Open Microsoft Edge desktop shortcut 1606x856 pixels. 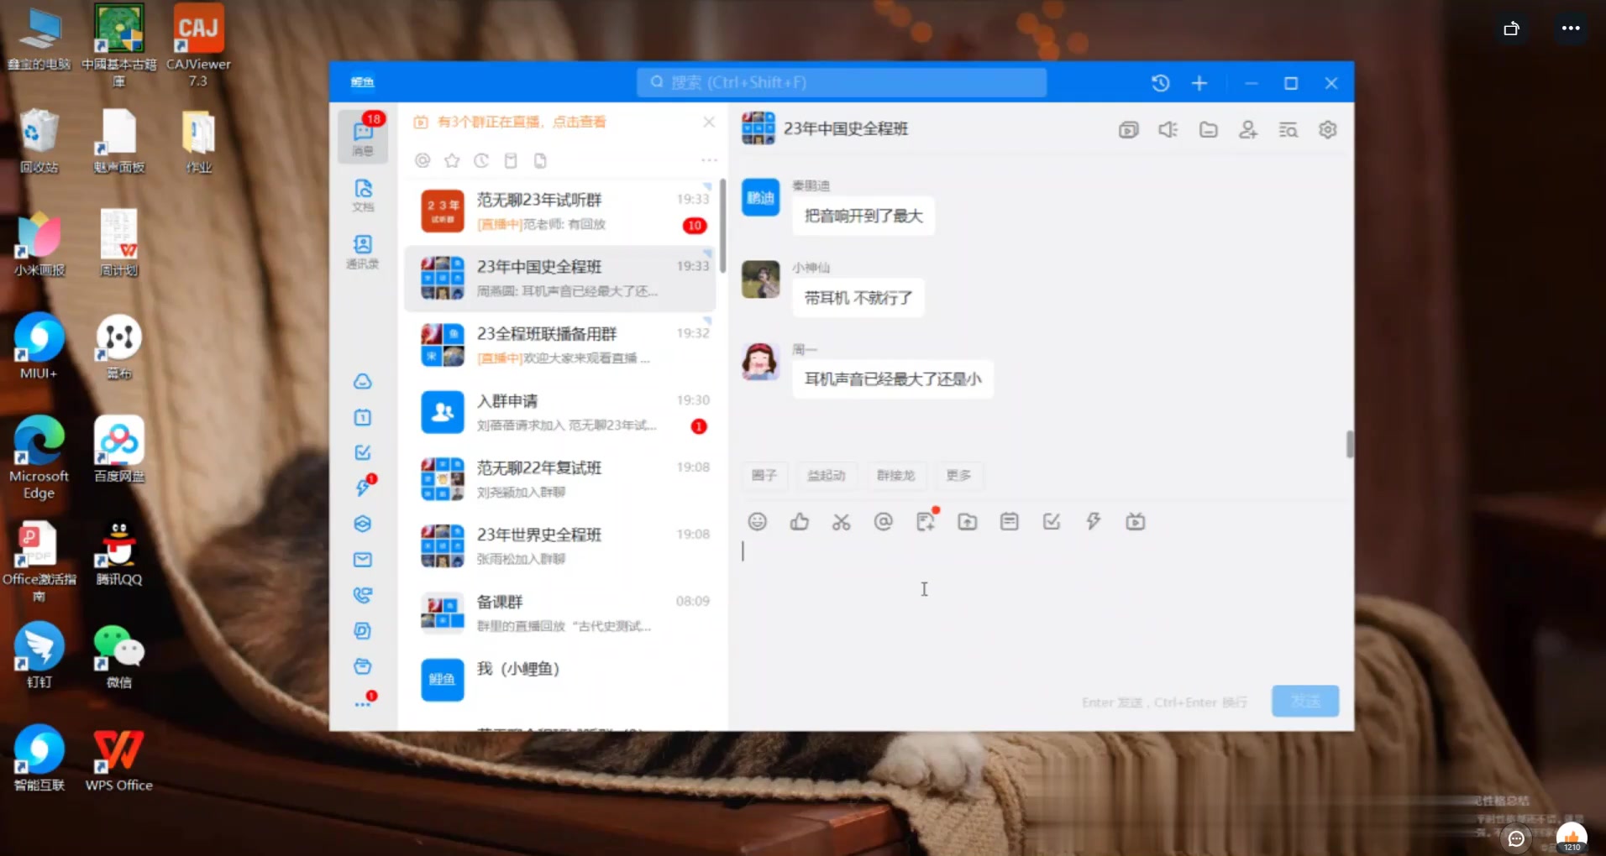[x=39, y=457]
